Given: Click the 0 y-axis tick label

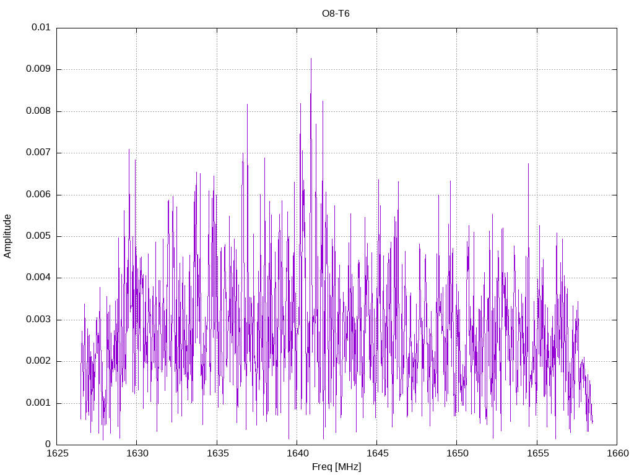Looking at the screenshot, I should click(x=48, y=445).
